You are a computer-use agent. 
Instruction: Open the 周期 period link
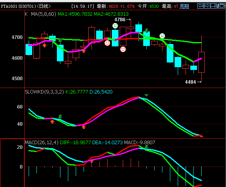coord(184,6)
